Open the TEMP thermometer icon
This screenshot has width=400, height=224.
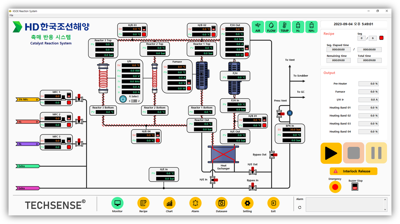click(x=284, y=27)
